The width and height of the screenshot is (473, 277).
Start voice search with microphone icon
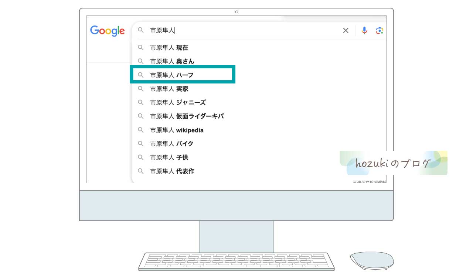[x=364, y=31]
